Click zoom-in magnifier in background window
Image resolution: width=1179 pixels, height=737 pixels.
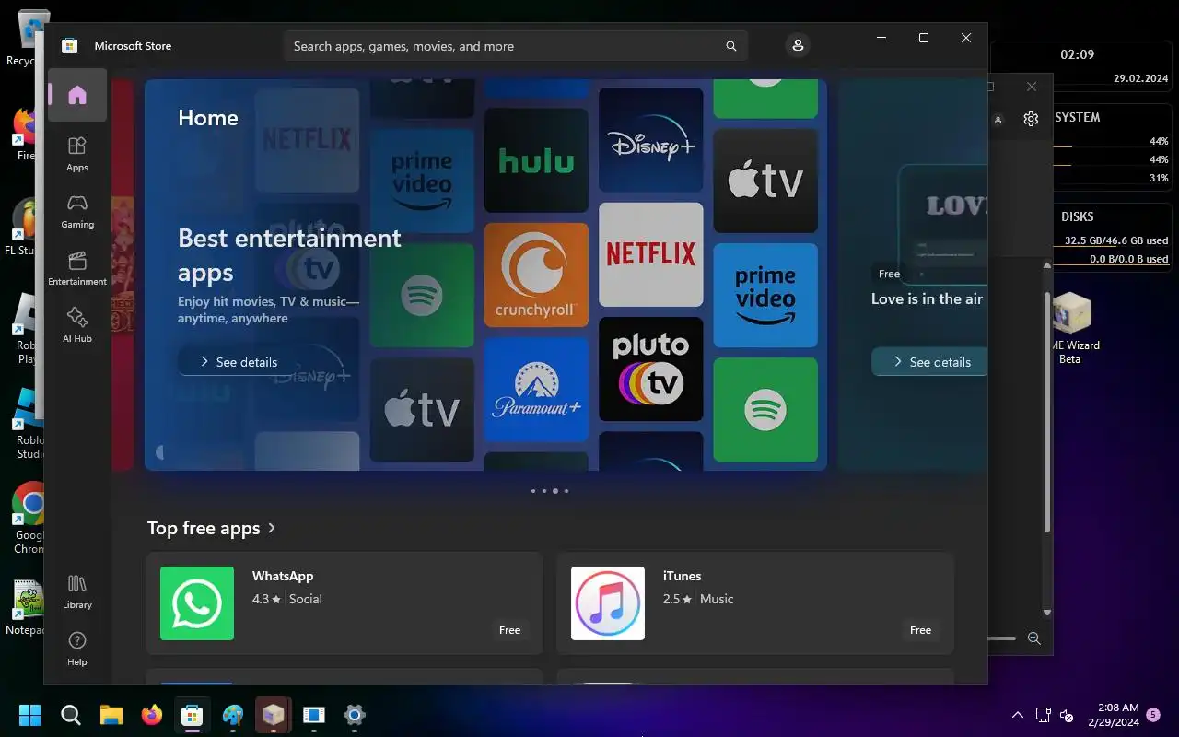[x=1033, y=638]
